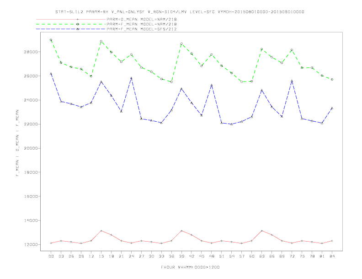Image resolution: width=362 pixels, height=279 pixels.
Task: Click the 21 forecast hour tick label
Action: 121,256
